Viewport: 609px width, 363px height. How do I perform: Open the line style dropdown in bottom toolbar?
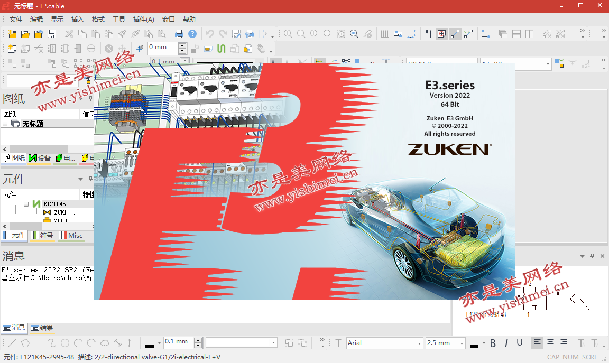273,342
